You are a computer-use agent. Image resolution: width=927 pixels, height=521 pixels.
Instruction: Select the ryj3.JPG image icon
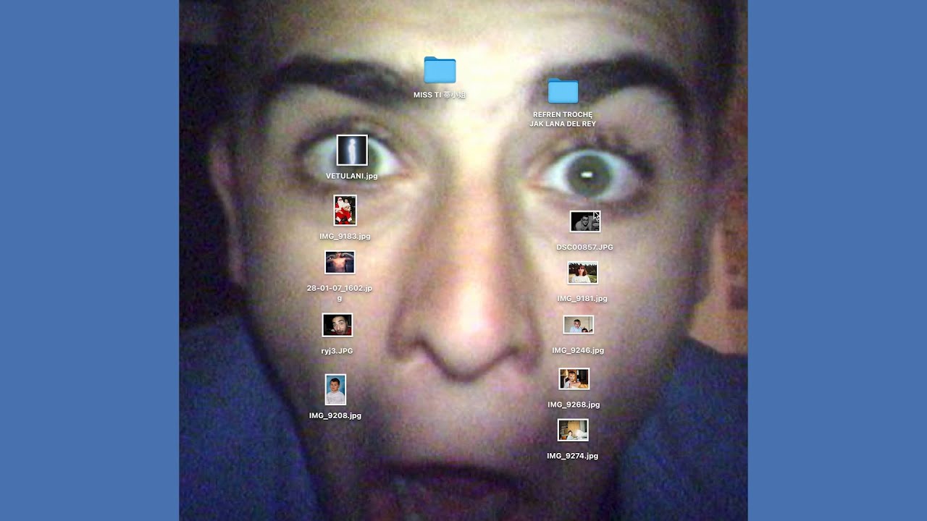click(337, 325)
